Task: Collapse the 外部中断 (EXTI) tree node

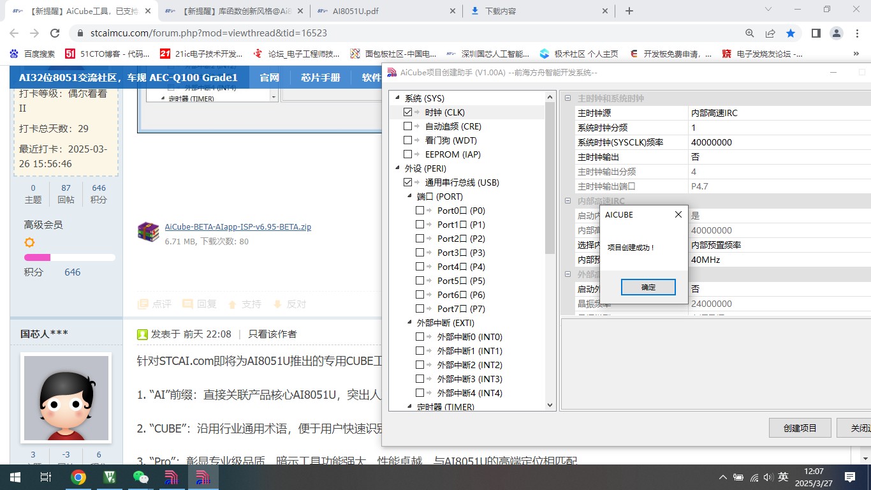Action: pyautogui.click(x=410, y=323)
